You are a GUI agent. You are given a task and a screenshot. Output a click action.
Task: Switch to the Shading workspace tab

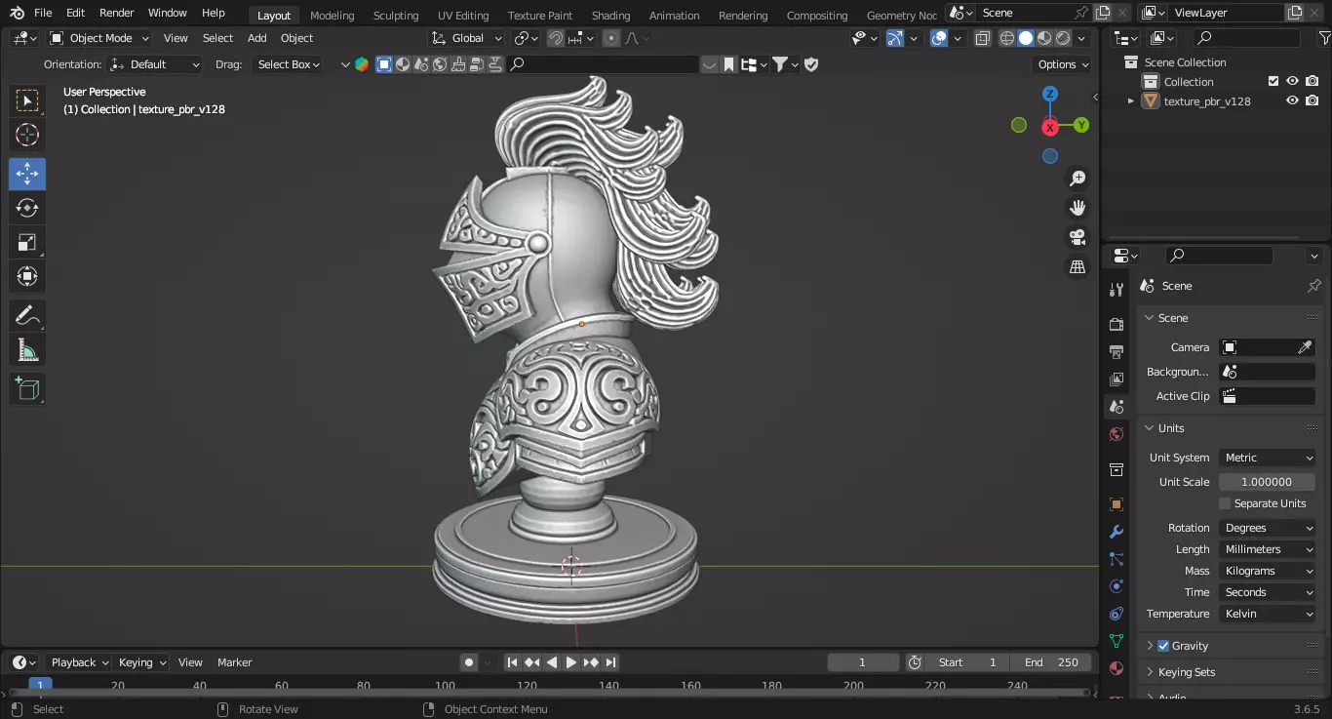610,15
